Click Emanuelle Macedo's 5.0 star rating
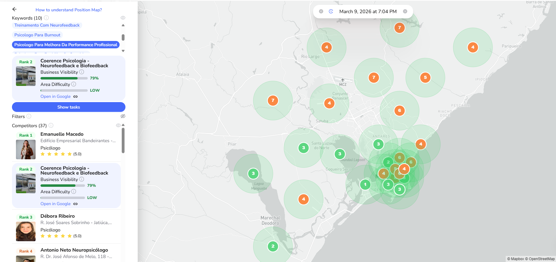 tap(61, 154)
